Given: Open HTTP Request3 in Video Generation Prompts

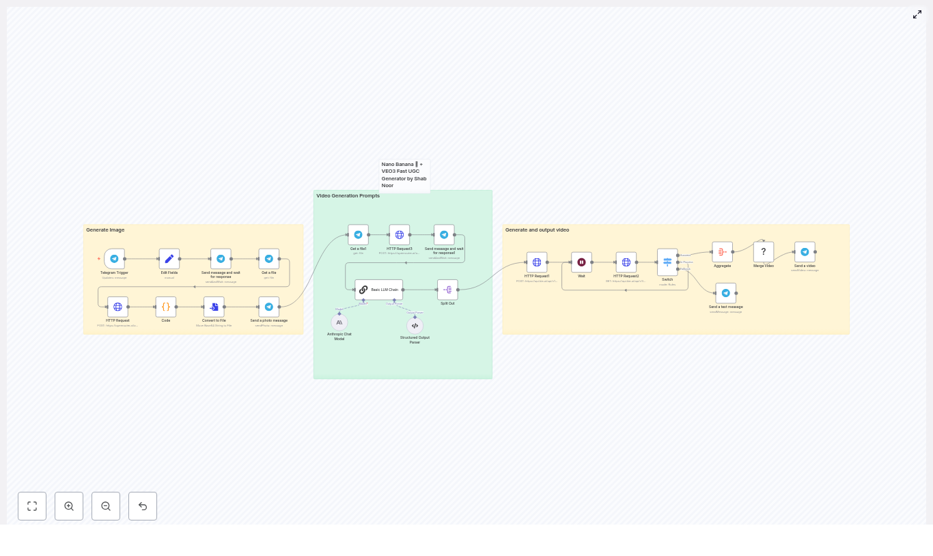Looking at the screenshot, I should 399,234.
